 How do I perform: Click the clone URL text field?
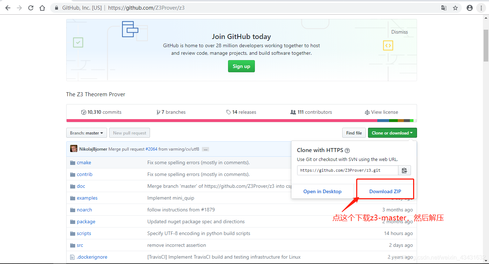click(x=348, y=170)
